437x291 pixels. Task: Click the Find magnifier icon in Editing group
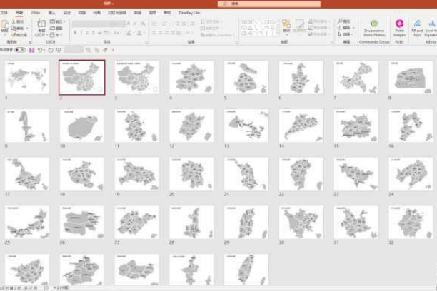coord(341,22)
